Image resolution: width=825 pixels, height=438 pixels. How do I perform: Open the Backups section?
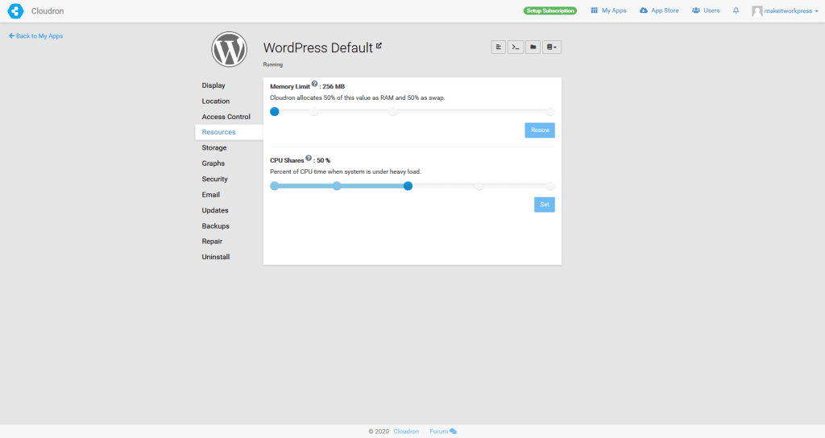tap(216, 226)
